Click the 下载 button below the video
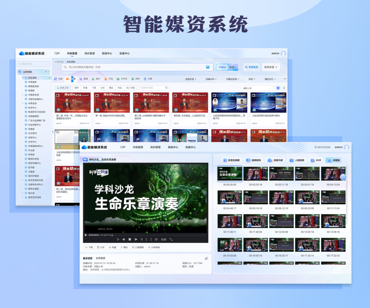This screenshot has height=308, width=370. click(x=89, y=247)
